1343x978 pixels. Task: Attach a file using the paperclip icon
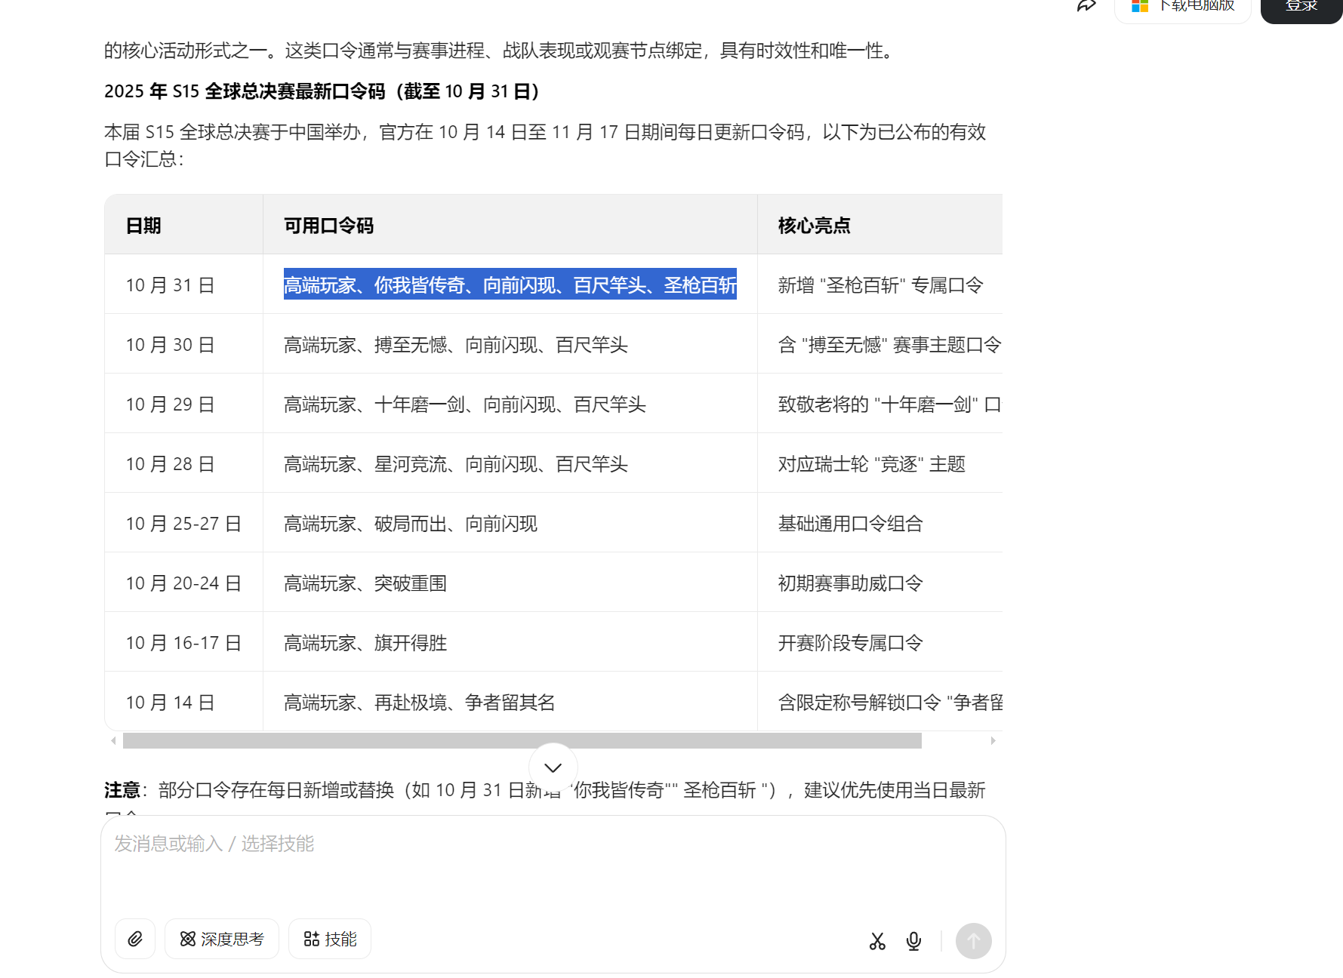[134, 939]
